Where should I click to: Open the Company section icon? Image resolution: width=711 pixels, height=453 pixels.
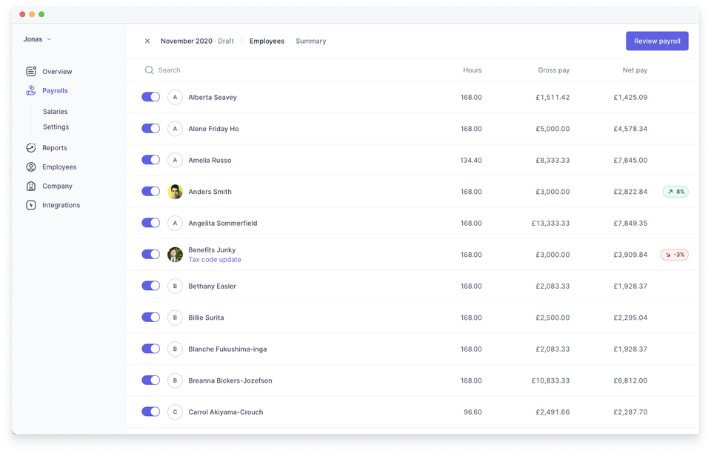30,186
